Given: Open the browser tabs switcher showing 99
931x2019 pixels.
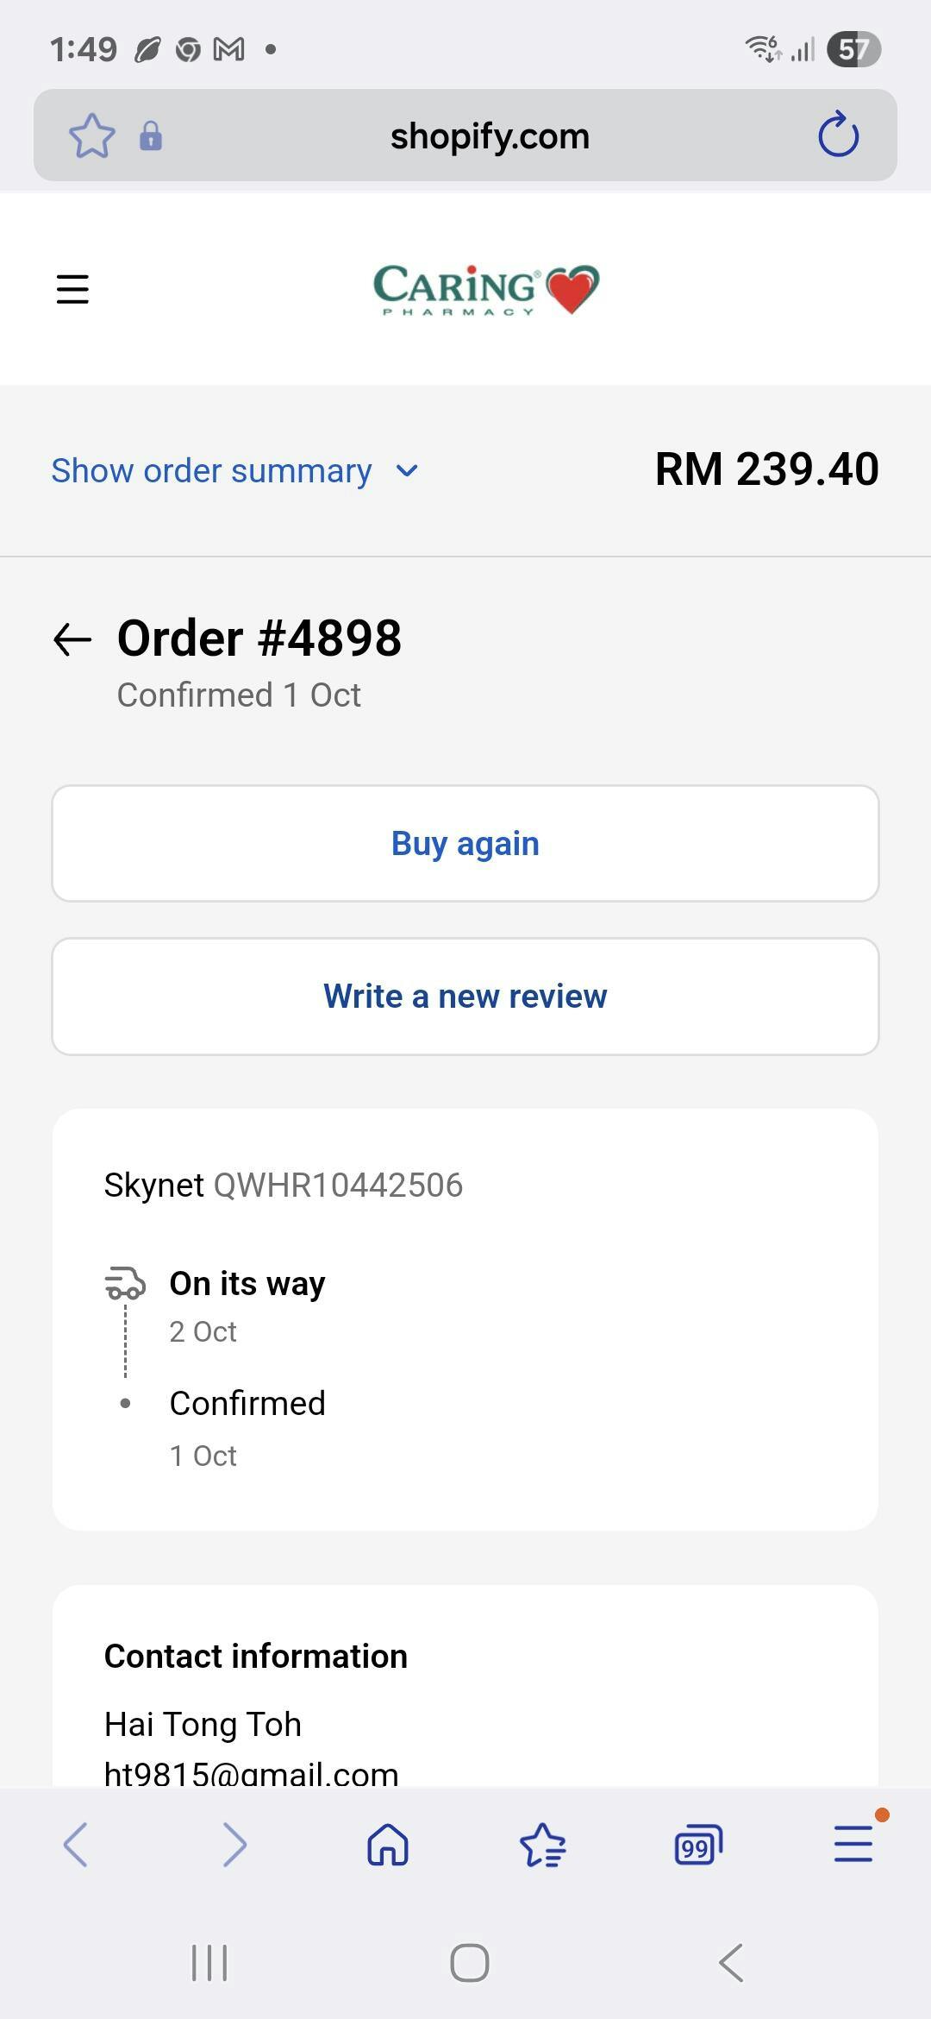Looking at the screenshot, I should 697,1845.
